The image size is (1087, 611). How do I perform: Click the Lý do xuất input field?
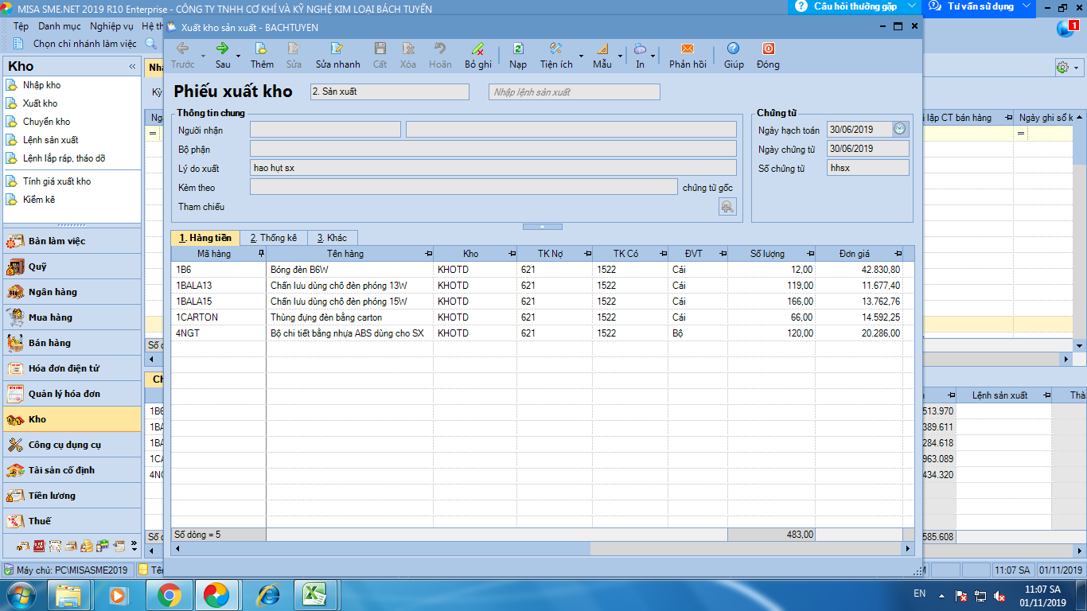[493, 168]
